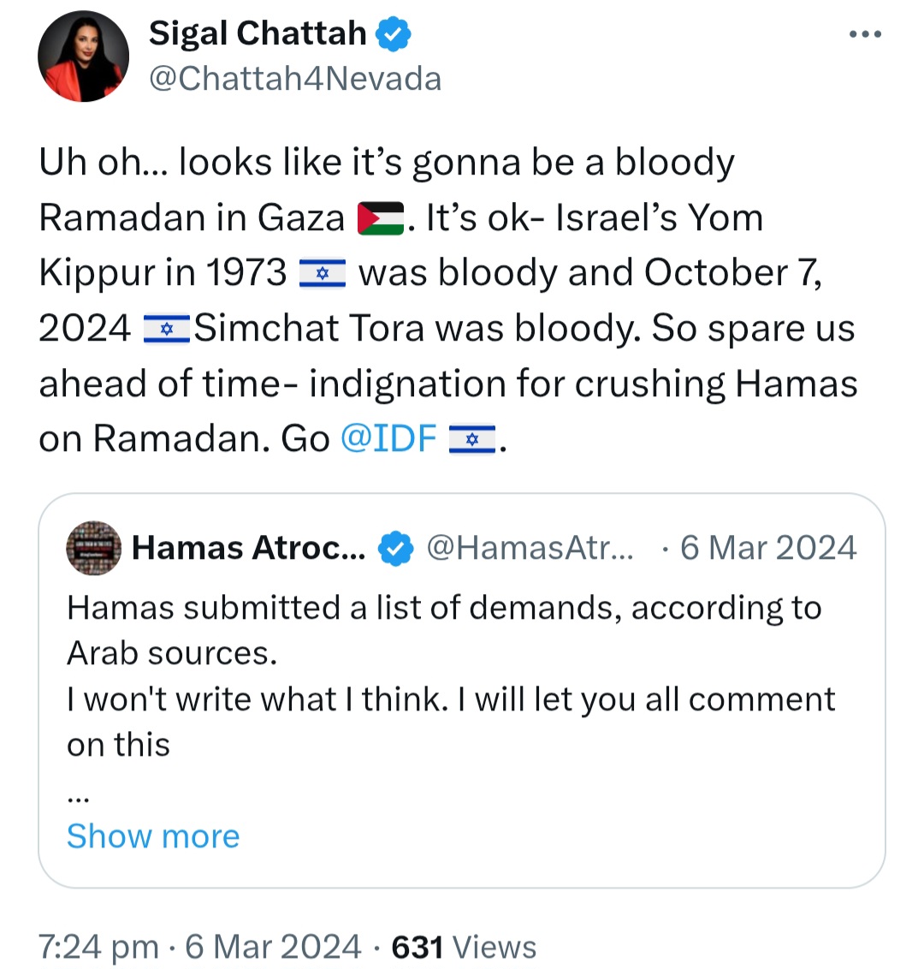
Task: Click the quoted tweet's 6 Mar 2024 date
Action: [767, 548]
